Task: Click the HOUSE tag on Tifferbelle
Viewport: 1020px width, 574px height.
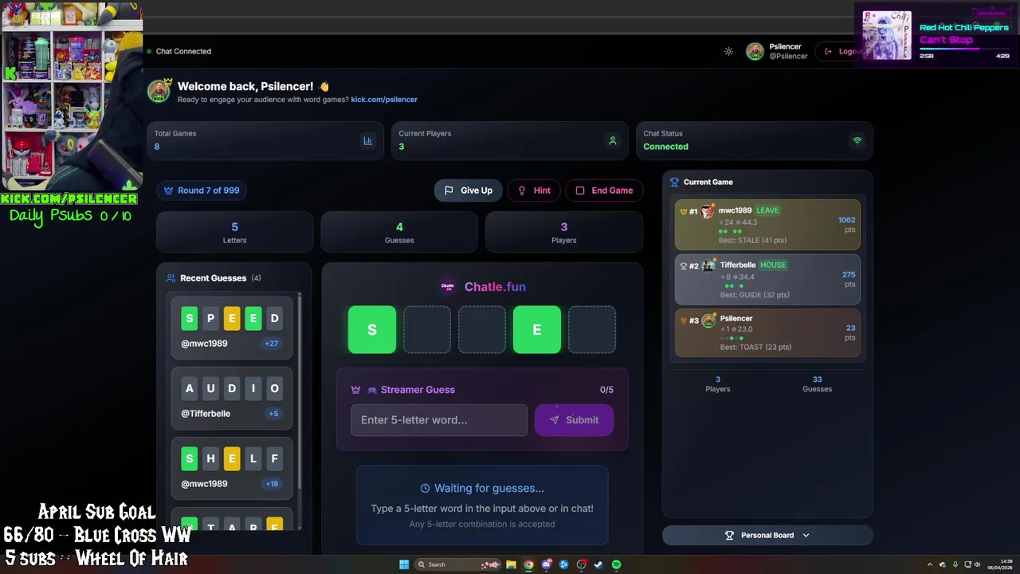Action: click(x=773, y=265)
